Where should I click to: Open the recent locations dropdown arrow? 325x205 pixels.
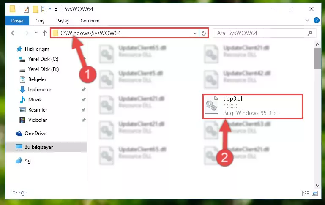coord(36,33)
